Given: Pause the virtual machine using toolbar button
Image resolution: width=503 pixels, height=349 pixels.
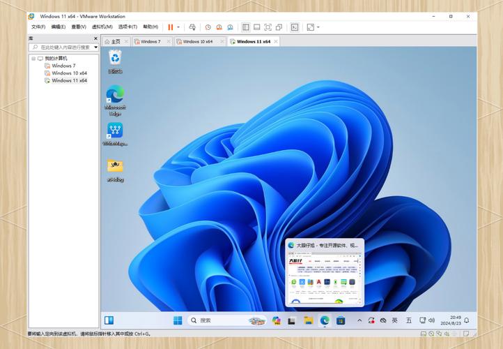Looking at the screenshot, I should [x=170, y=27].
